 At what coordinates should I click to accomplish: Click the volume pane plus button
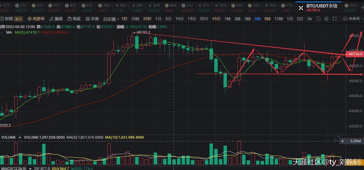[342, 141]
